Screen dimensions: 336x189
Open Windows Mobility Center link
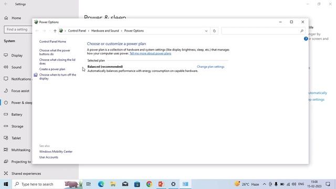coord(56,152)
